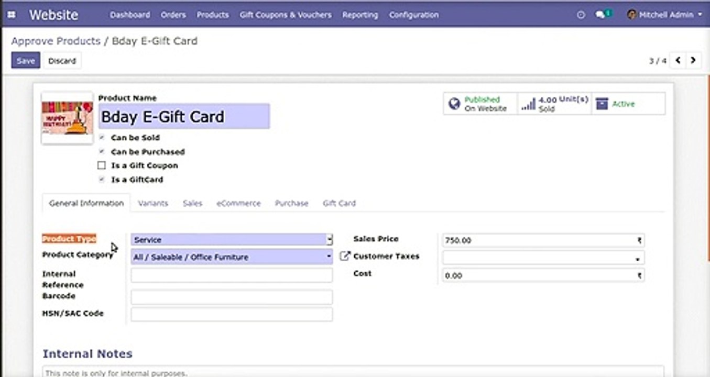This screenshot has height=377, width=710.
Task: Click the Cost input field
Action: (543, 275)
